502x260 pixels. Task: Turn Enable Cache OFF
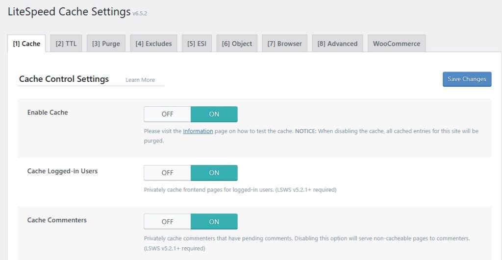168,114
